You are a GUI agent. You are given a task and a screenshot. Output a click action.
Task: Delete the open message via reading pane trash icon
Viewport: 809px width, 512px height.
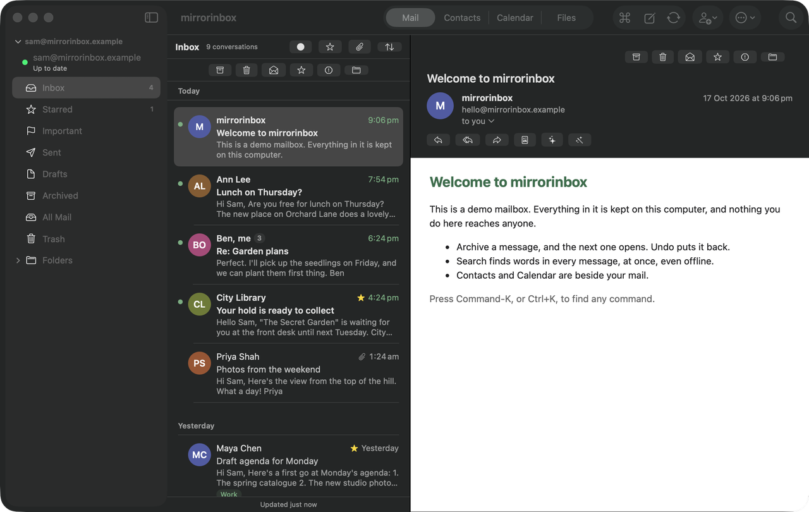pyautogui.click(x=663, y=57)
